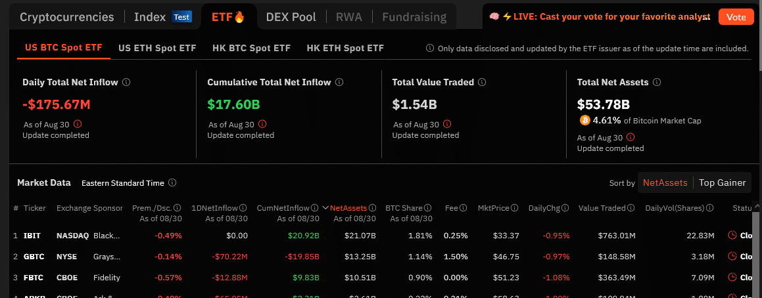Select the HK BTC Spot ETF tab
The width and height of the screenshot is (762, 298).
(x=251, y=48)
